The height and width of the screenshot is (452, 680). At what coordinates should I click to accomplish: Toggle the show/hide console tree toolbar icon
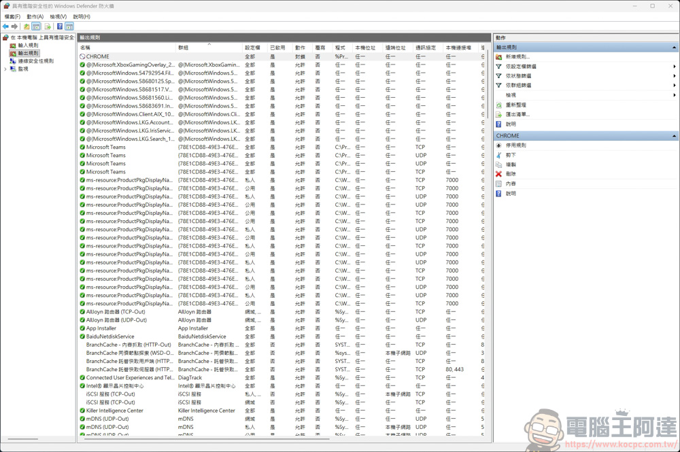coord(37,27)
